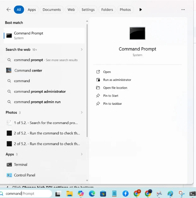Open File Explorer from the taskbar
Image resolution: width=196 pixels, height=198 pixels.
click(69, 194)
